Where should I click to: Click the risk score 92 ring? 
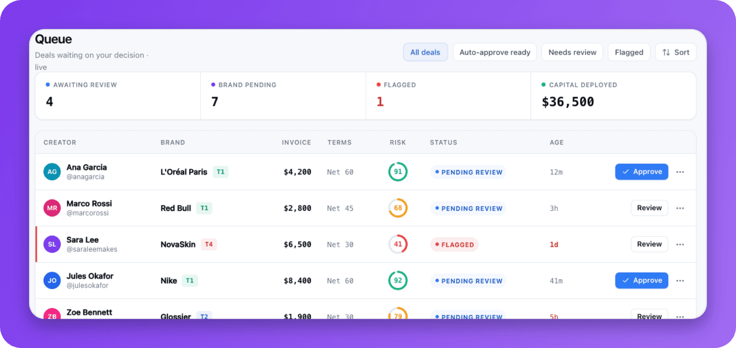click(398, 281)
